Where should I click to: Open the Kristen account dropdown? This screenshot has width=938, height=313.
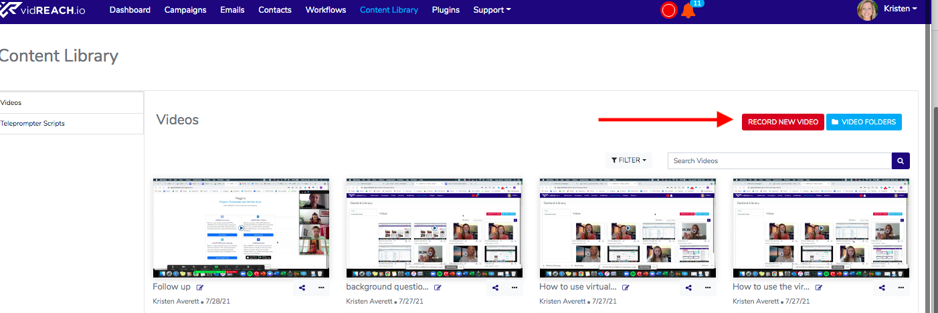tap(901, 9)
